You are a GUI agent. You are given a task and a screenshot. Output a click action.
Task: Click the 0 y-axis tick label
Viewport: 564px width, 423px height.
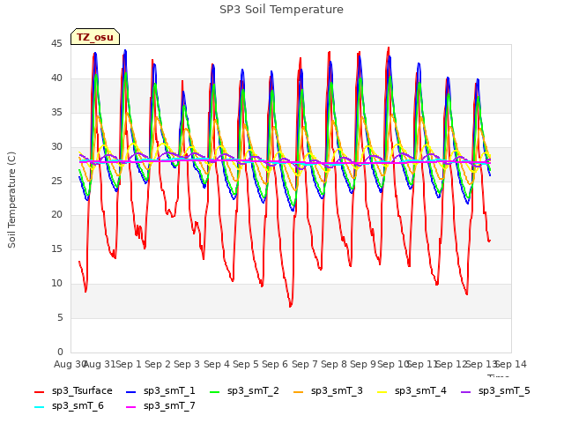(60, 352)
